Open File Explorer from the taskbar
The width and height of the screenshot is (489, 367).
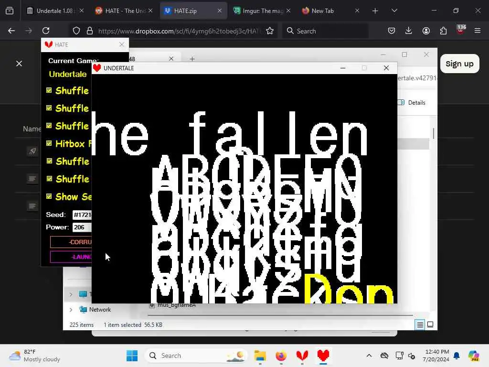point(260,356)
